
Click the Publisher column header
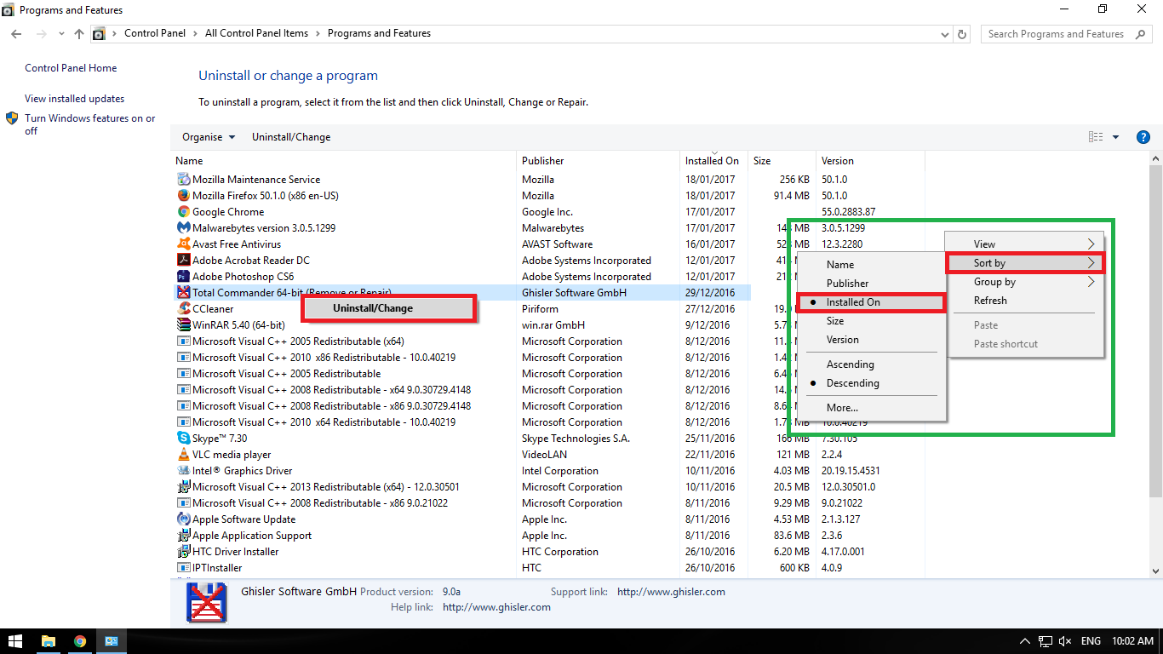(599, 160)
